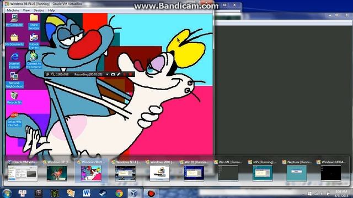Switch to Neptune running VM thumbnail

point(297,171)
